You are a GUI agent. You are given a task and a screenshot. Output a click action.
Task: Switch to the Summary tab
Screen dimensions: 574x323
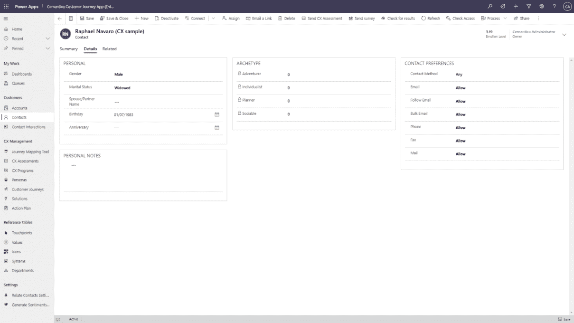coord(69,49)
